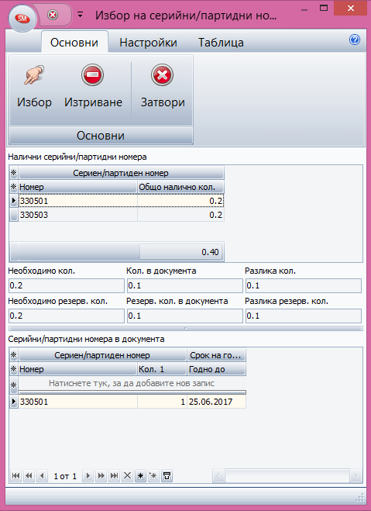Click the add record asterisk in navigator

pyautogui.click(x=140, y=476)
